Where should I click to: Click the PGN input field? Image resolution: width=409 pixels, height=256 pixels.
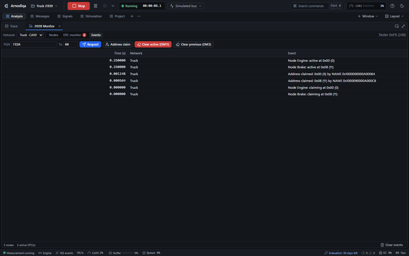click(x=34, y=44)
